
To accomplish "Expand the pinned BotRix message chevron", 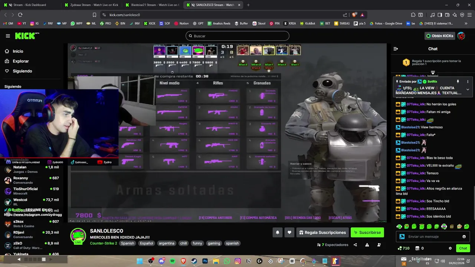I will click(x=468, y=89).
